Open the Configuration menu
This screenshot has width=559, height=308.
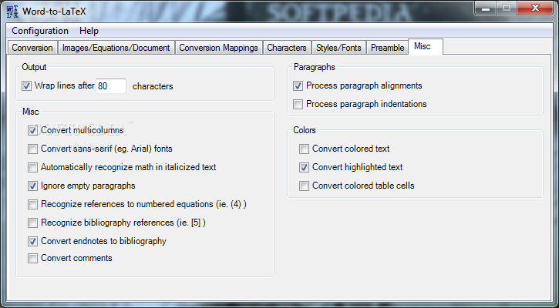tap(40, 31)
